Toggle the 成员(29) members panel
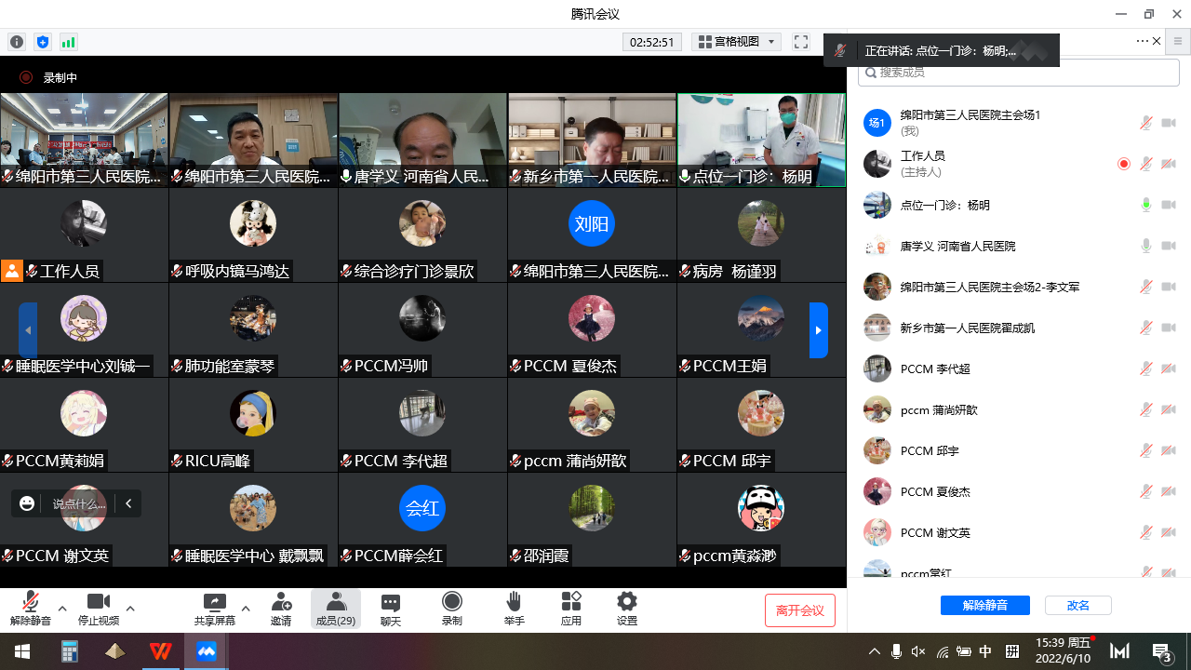Screen dimensions: 1191x670 tap(335, 609)
